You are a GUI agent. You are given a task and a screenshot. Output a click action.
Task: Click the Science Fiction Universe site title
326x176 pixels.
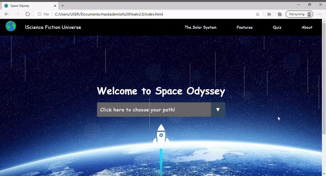[x=53, y=27]
